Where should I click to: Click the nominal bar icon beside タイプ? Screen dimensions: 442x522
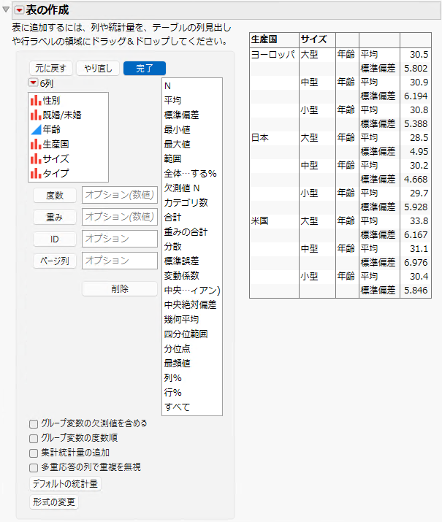click(x=36, y=174)
